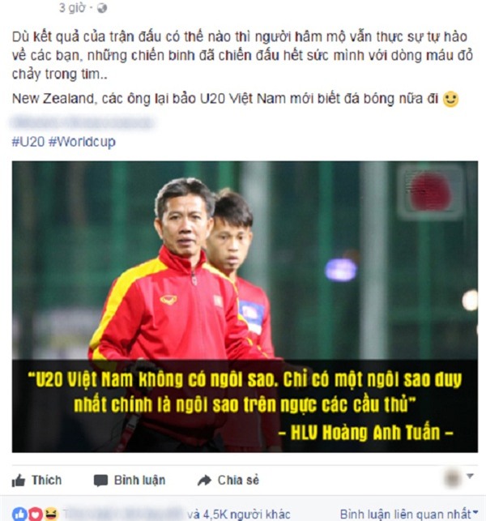Open the #U20 hashtag link
486x521 pixels.
click(28, 142)
